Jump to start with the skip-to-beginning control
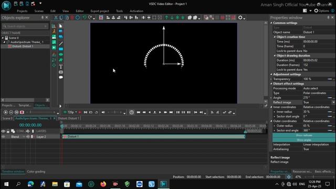The image size is (336, 189). pyautogui.click(x=139, y=112)
